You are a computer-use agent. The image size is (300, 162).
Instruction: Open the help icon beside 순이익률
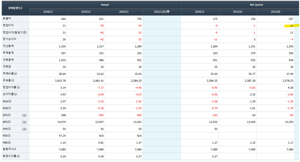(16, 94)
